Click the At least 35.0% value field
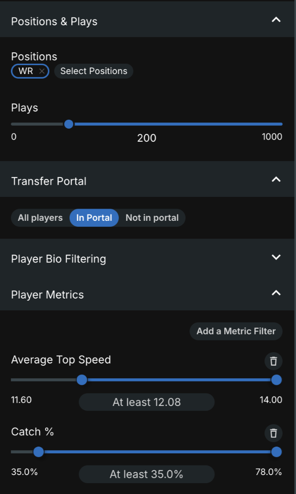 [147, 474]
